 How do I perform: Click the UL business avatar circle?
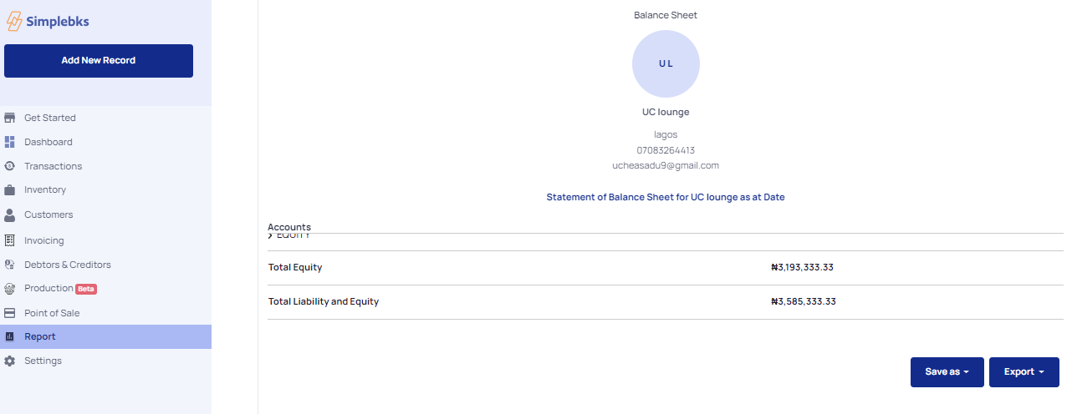(666, 63)
